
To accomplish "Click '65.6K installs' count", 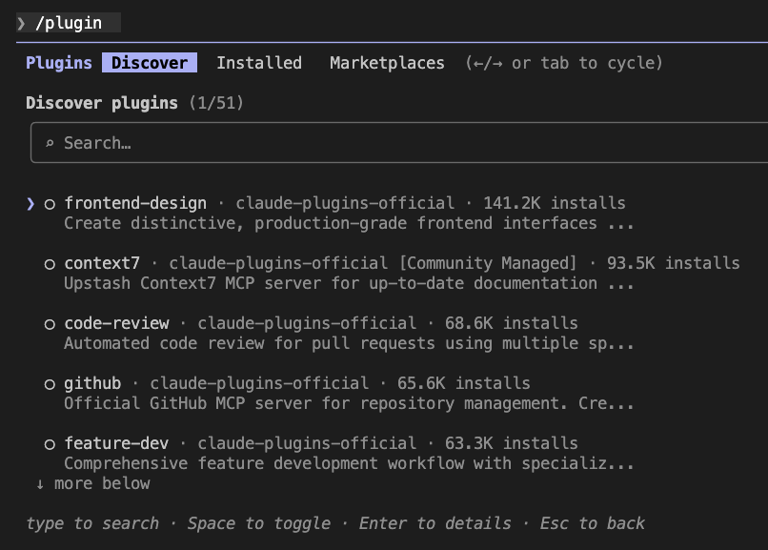I will tap(464, 383).
